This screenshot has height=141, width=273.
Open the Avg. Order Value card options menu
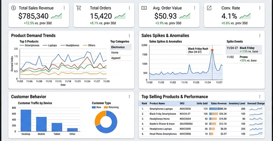point(194,8)
